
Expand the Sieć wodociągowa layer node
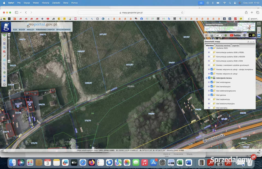coord(209,82)
